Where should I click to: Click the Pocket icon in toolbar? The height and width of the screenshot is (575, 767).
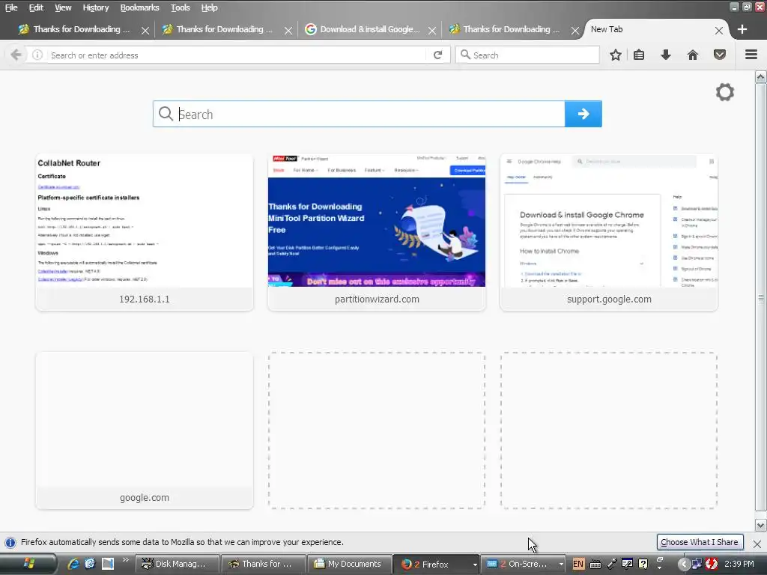click(x=720, y=55)
